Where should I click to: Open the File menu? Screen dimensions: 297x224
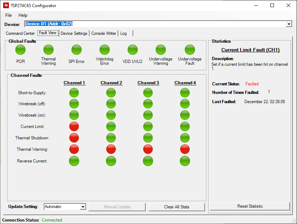click(x=8, y=15)
